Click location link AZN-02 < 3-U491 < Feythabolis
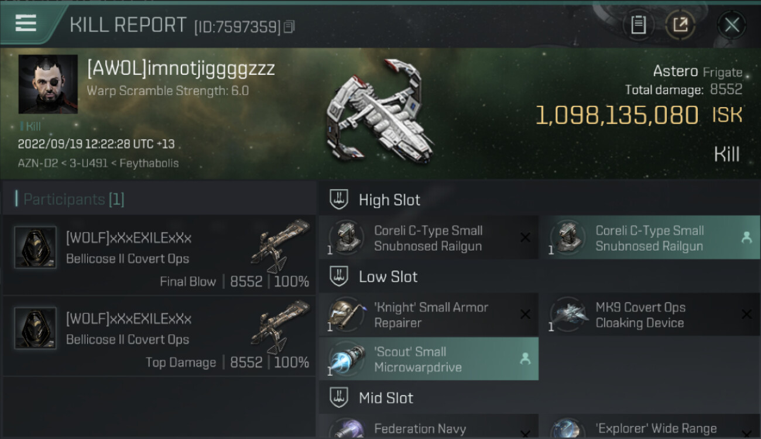Screen dimensions: 761x439 [98, 163]
